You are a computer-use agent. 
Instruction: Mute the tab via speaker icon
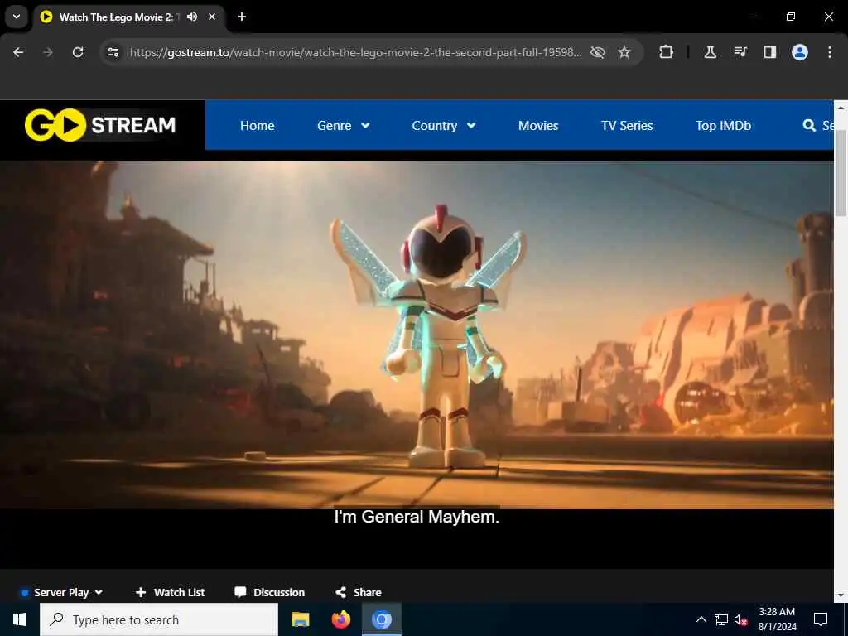tap(192, 17)
